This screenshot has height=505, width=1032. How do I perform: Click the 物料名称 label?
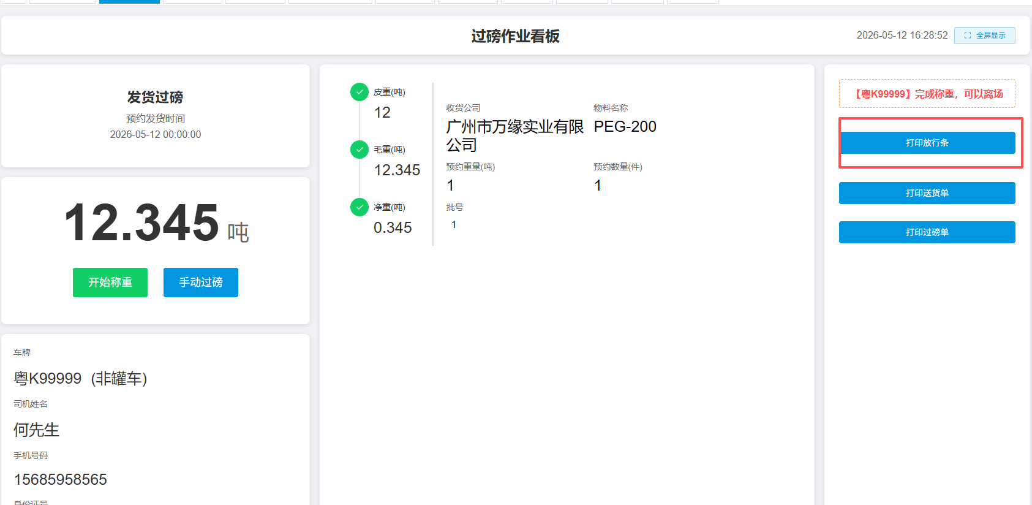[x=611, y=108]
